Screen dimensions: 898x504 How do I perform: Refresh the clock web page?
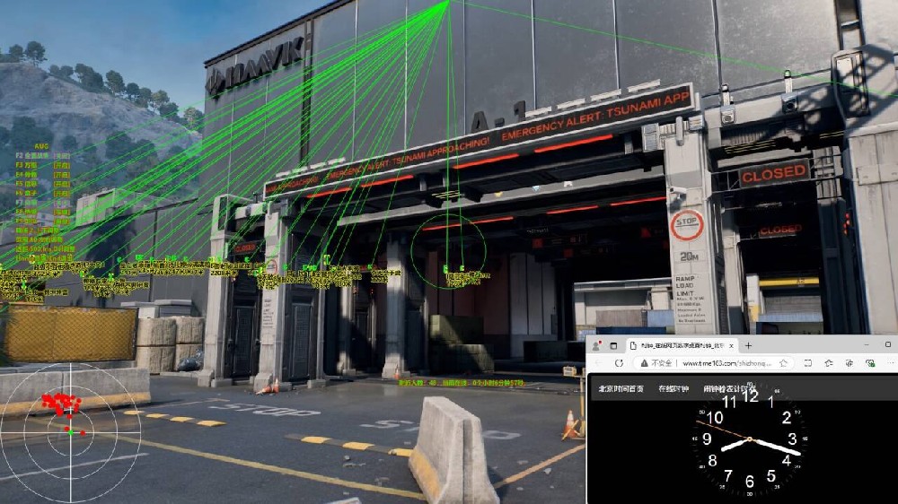pos(620,363)
